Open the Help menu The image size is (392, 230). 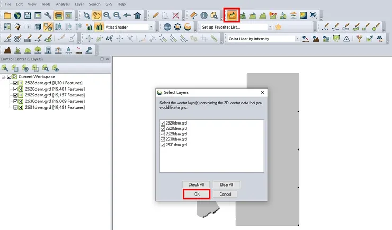coord(121,4)
